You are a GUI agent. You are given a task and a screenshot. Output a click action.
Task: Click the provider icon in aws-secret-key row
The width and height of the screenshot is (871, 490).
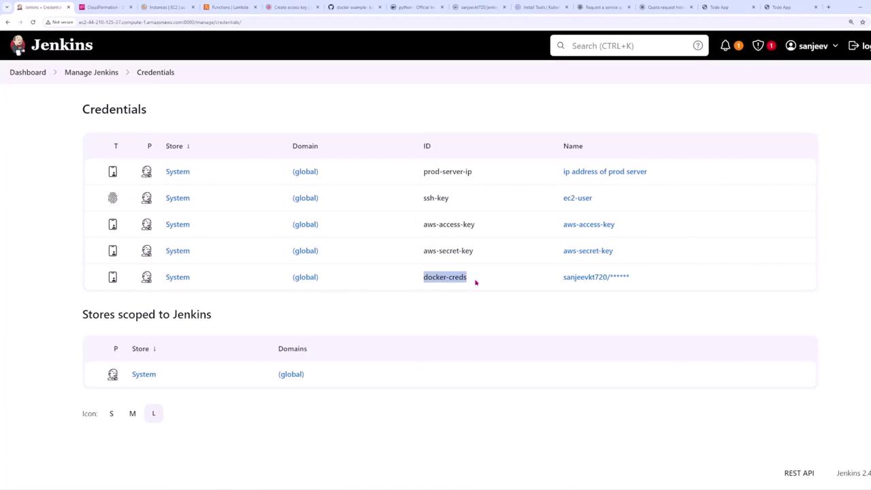point(146,251)
